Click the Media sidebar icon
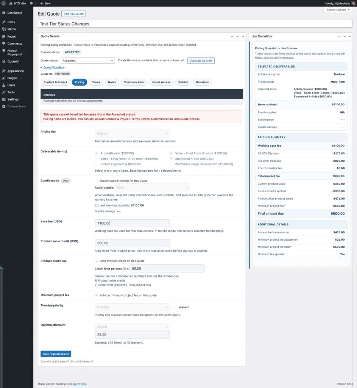Screen dimensions: 357x388 [x=4, y=29]
